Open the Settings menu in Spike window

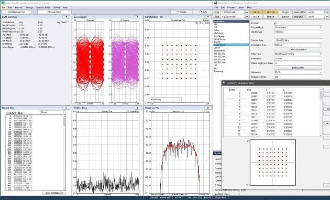click(x=29, y=7)
